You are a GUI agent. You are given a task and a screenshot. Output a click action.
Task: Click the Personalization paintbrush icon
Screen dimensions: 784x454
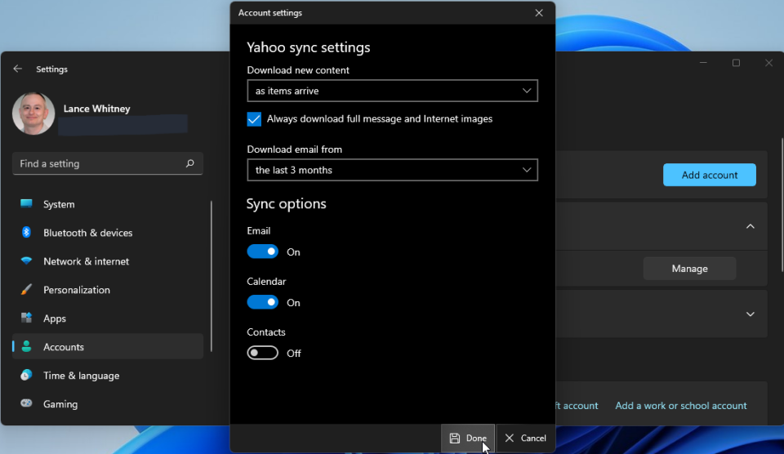click(x=27, y=290)
